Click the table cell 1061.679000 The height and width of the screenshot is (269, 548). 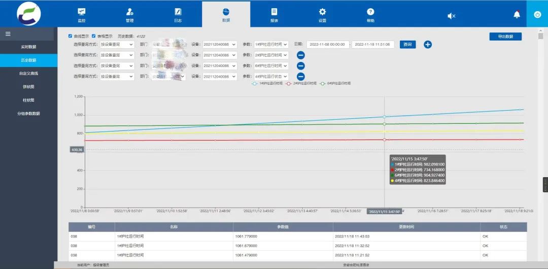click(x=283, y=246)
